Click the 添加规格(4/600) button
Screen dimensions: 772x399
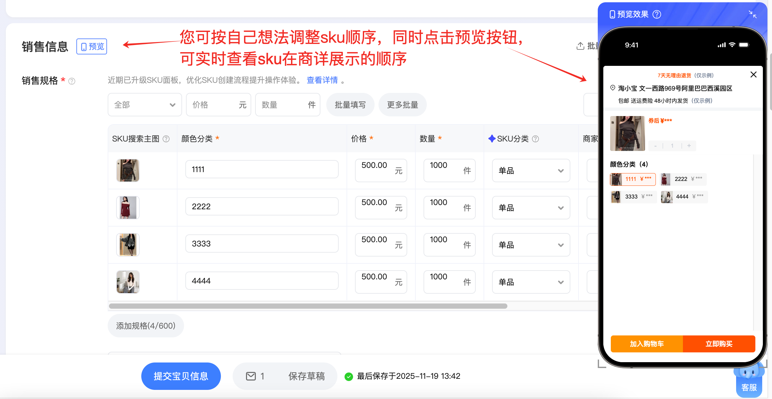(146, 326)
